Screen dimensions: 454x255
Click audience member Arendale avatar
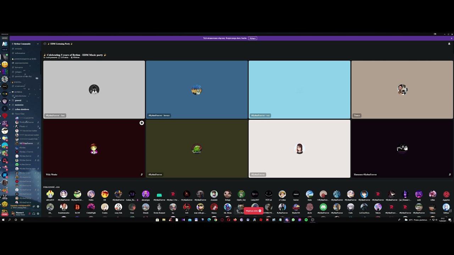point(214,194)
